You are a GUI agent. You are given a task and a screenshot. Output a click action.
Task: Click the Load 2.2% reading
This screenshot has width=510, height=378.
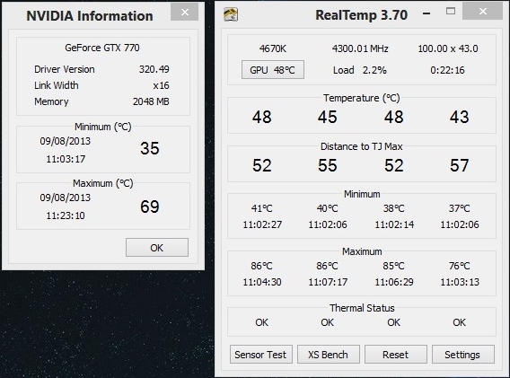360,70
